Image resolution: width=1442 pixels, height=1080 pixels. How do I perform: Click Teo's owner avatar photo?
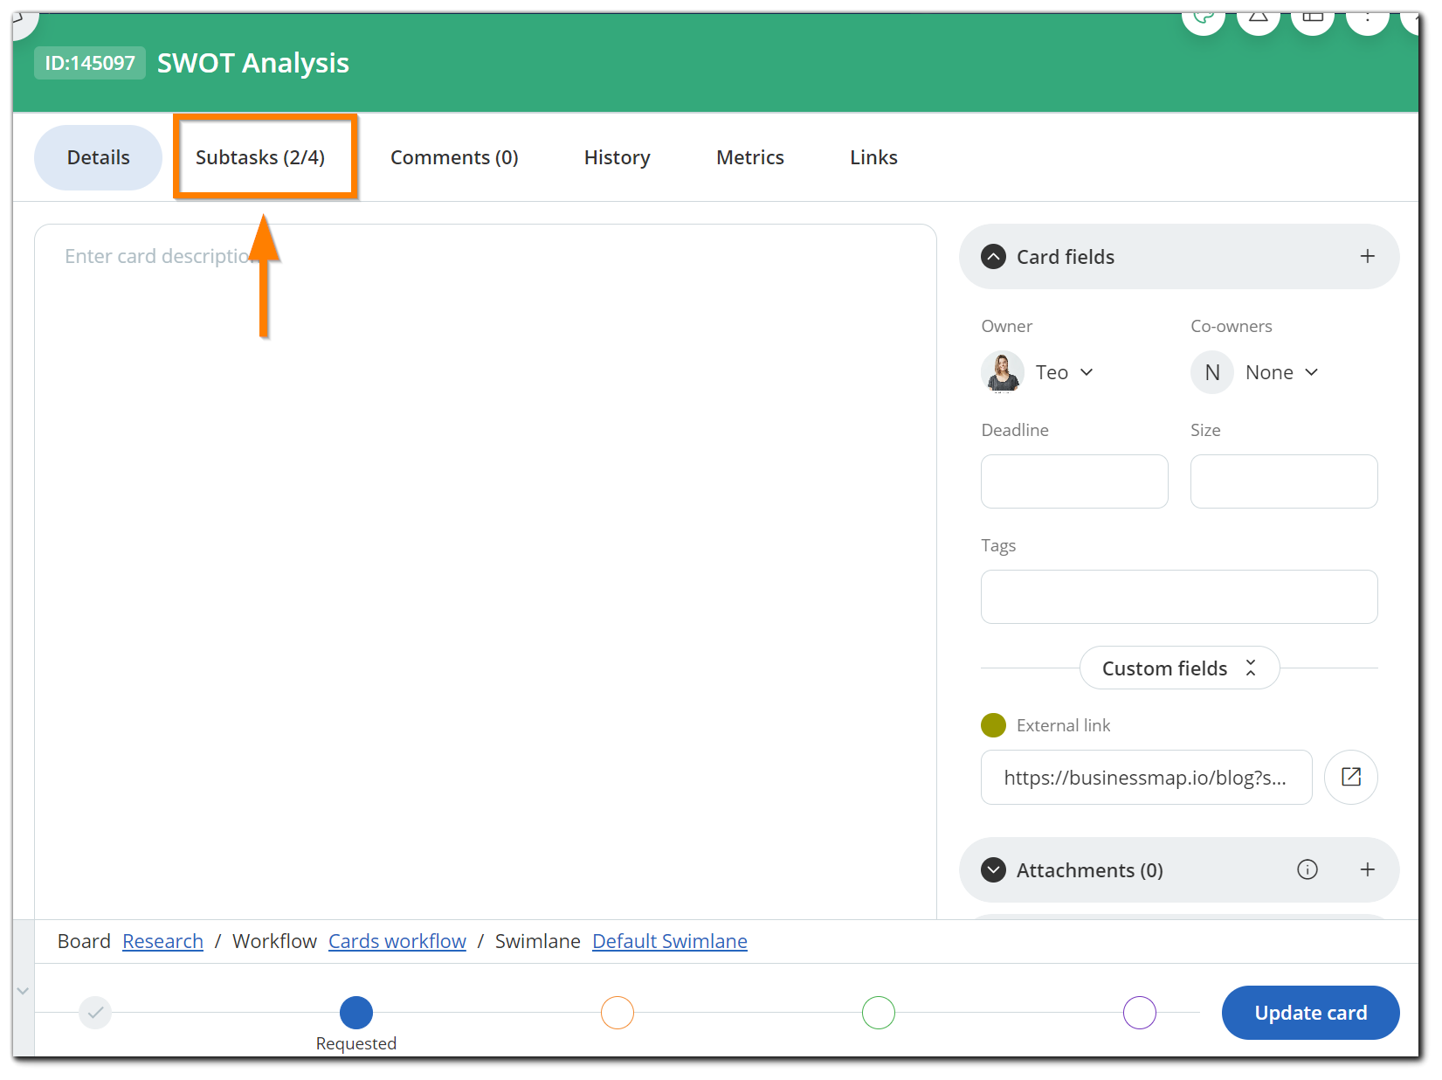tap(1003, 372)
